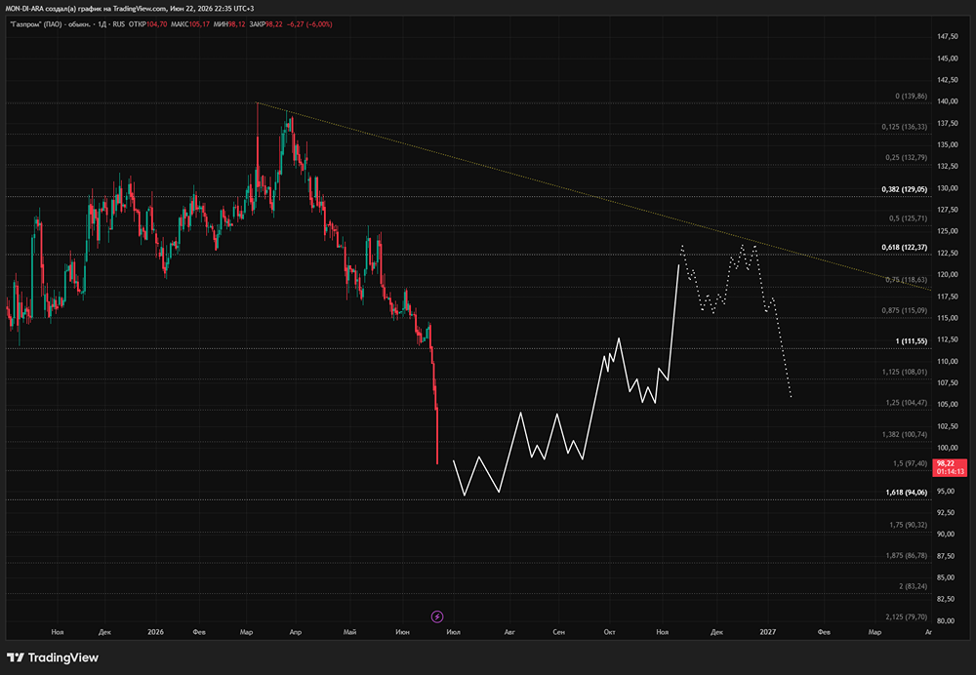Click the Июл month label on time axis
The image size is (976, 675).
(x=453, y=632)
